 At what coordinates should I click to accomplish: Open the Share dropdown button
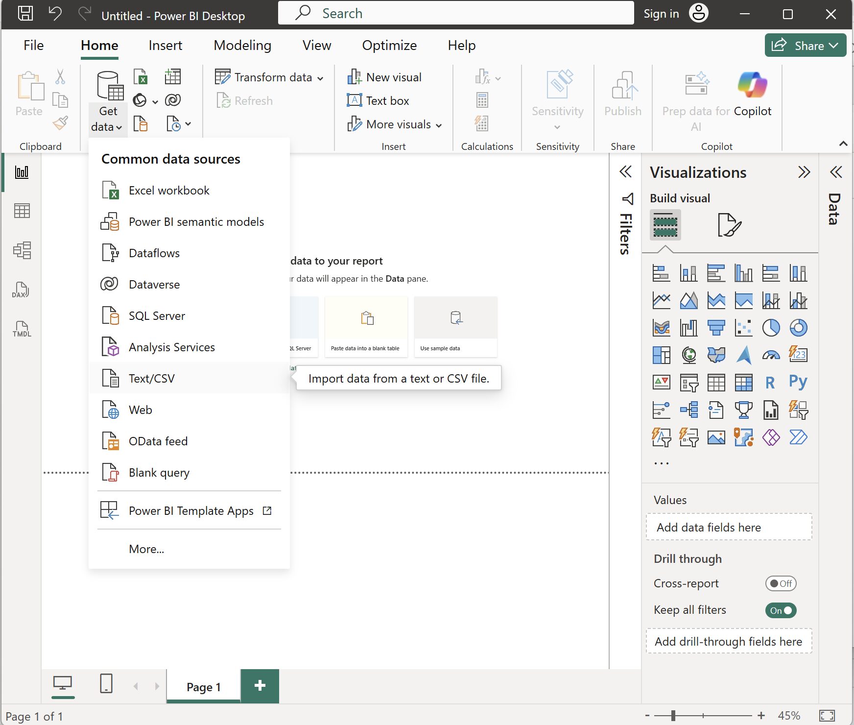pyautogui.click(x=805, y=46)
